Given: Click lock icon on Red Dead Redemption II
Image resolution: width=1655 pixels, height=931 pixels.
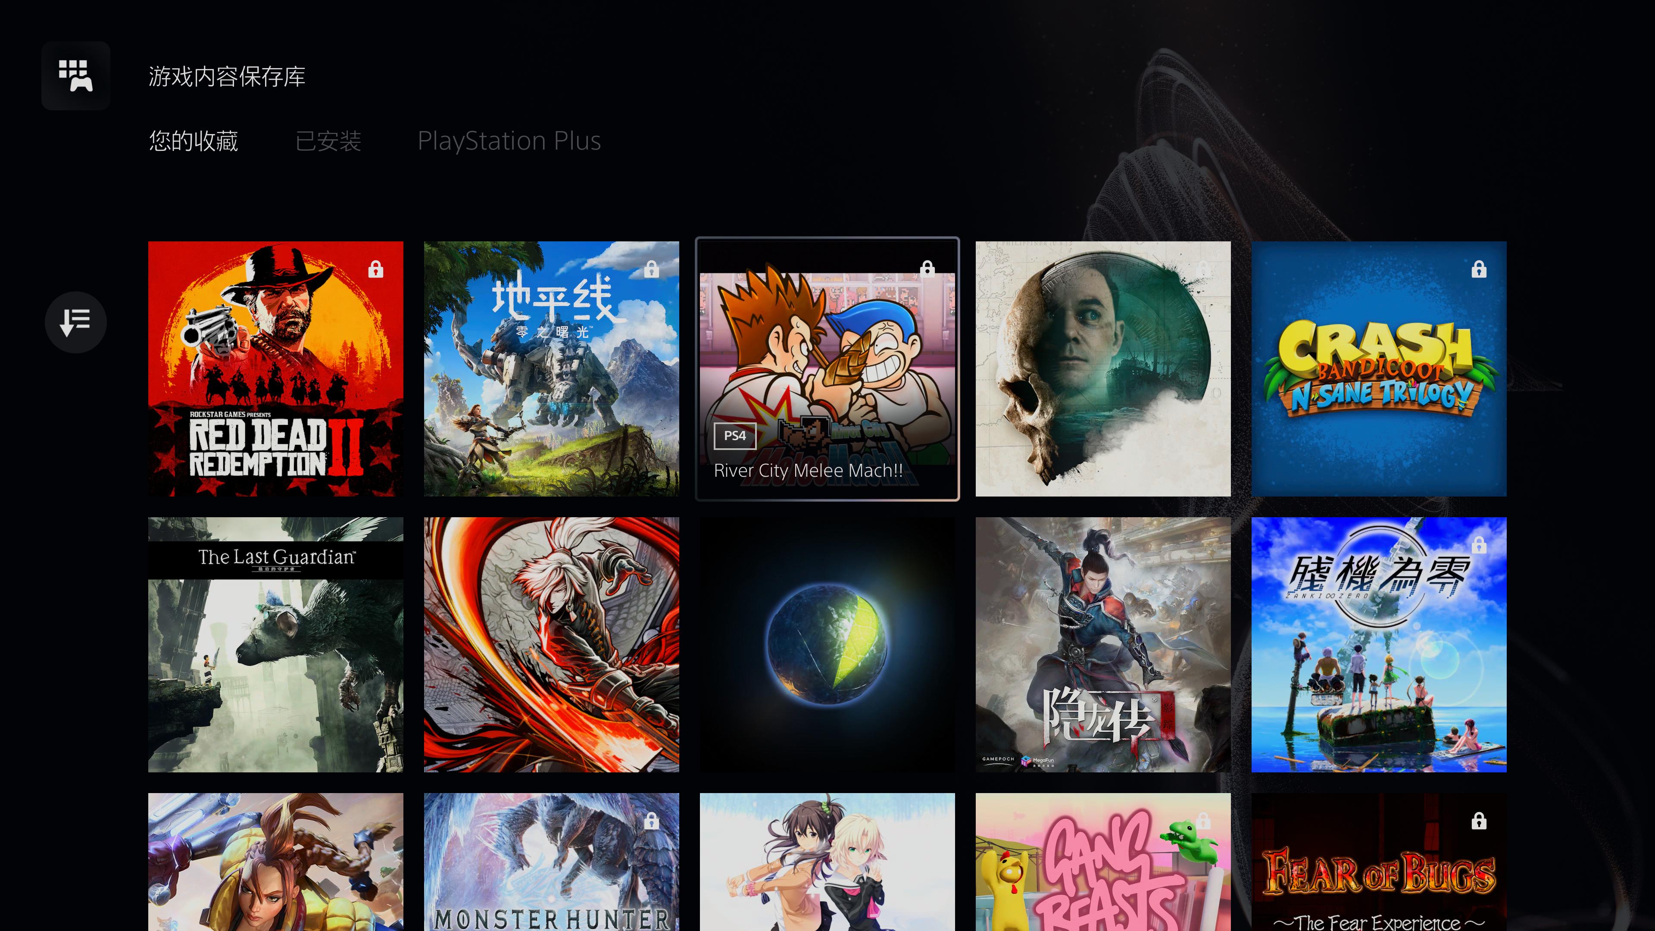Looking at the screenshot, I should click(376, 269).
